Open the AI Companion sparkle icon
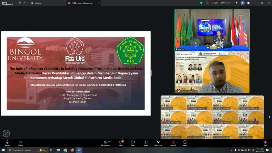The image size is (272, 153). pyautogui.click(x=243, y=3)
